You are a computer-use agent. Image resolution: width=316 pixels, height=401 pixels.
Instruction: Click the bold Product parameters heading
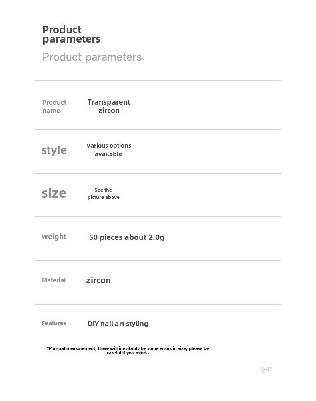[x=72, y=34]
